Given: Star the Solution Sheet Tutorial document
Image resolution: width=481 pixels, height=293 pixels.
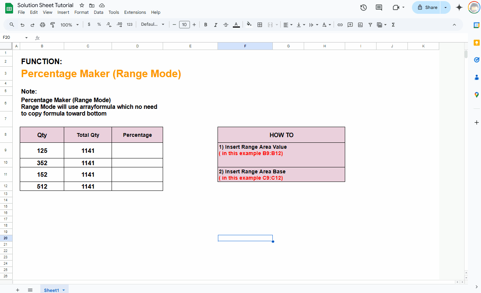Looking at the screenshot, I should pyautogui.click(x=82, y=5).
